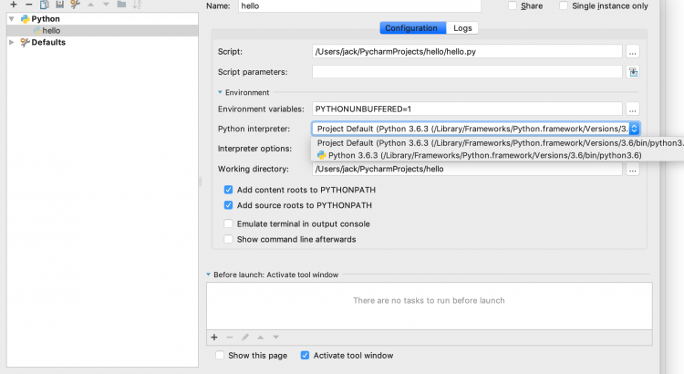This screenshot has height=374, width=684.
Task: Click the remove configuration minus icon
Action: 29,5
